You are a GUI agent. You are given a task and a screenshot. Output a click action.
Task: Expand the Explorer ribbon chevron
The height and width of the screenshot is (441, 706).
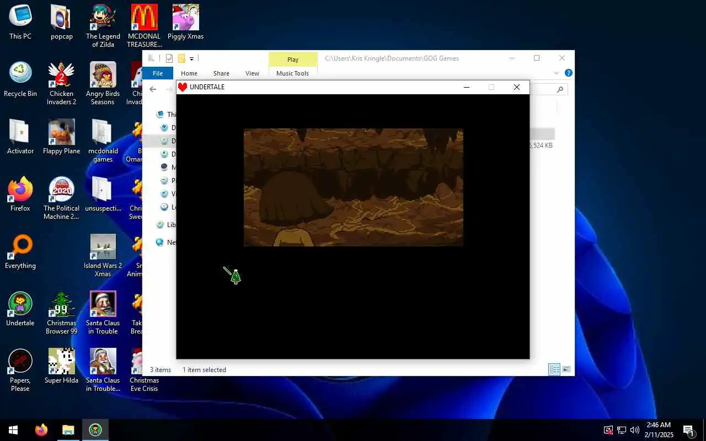point(556,73)
